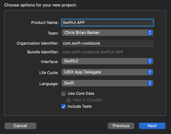
Task: Click the Cancel button
Action: (x=20, y=126)
